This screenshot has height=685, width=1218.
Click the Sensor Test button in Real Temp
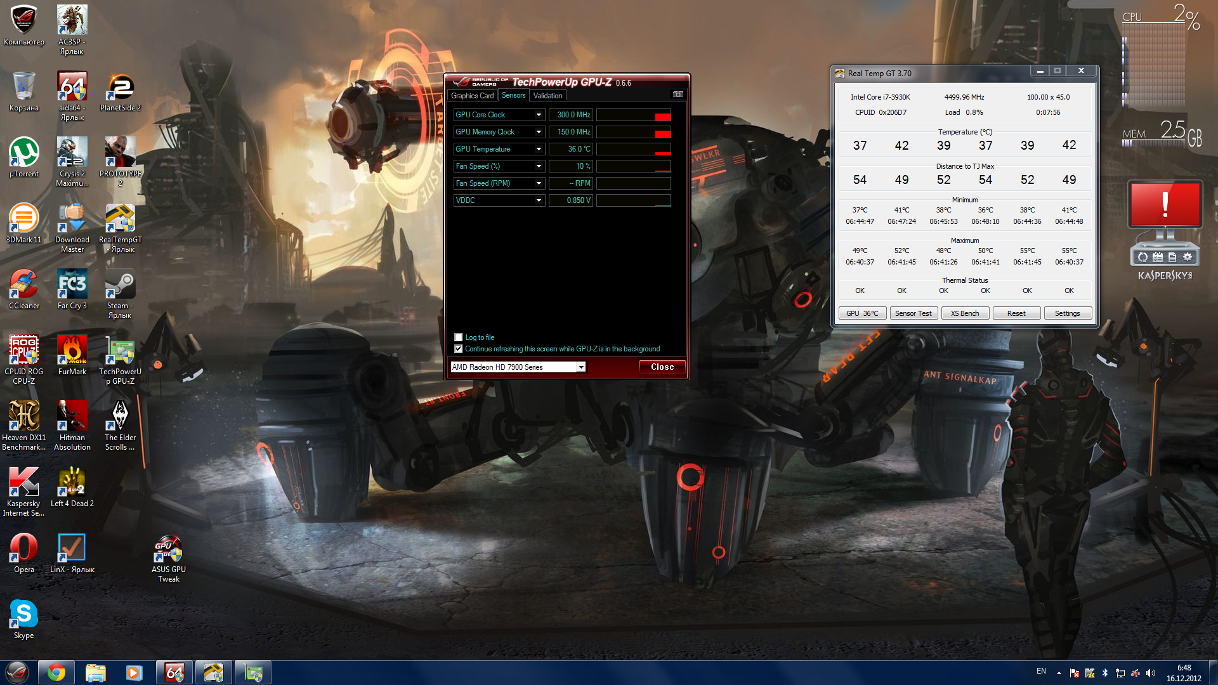pyautogui.click(x=913, y=313)
